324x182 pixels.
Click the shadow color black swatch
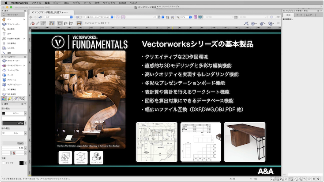pyautogui.click(x=22, y=163)
